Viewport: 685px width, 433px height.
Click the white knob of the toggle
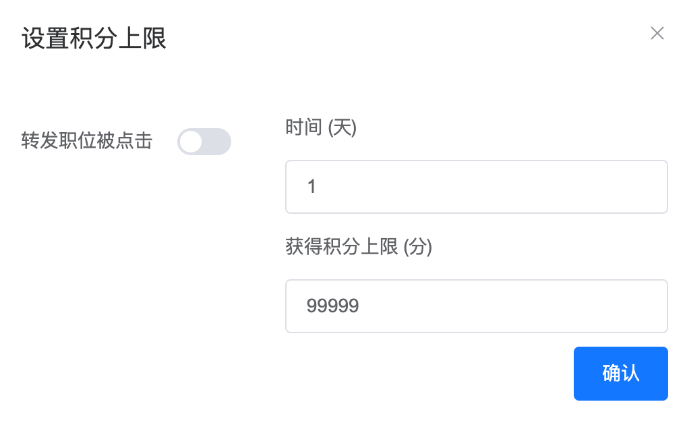tap(191, 142)
